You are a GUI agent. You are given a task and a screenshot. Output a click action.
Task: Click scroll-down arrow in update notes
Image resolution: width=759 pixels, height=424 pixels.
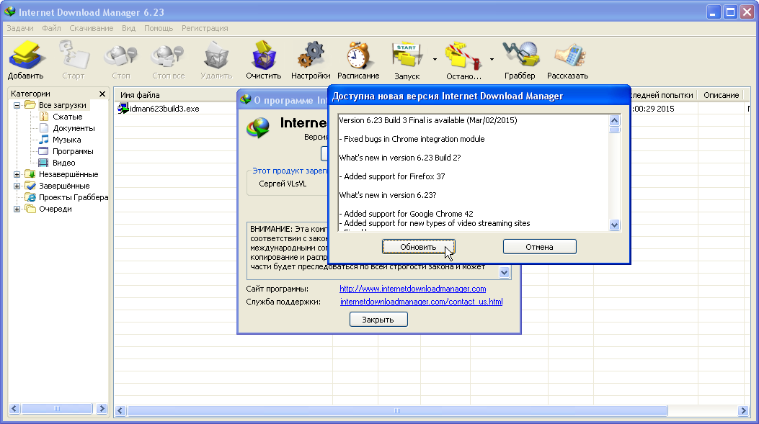(x=615, y=225)
